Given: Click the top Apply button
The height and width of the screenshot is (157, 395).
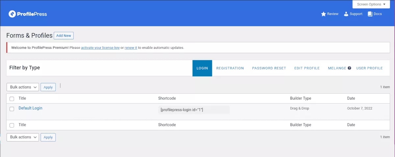Looking at the screenshot, I should coord(48,87).
